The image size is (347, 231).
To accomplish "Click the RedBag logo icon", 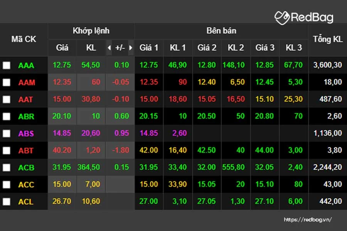I will 282,17.
